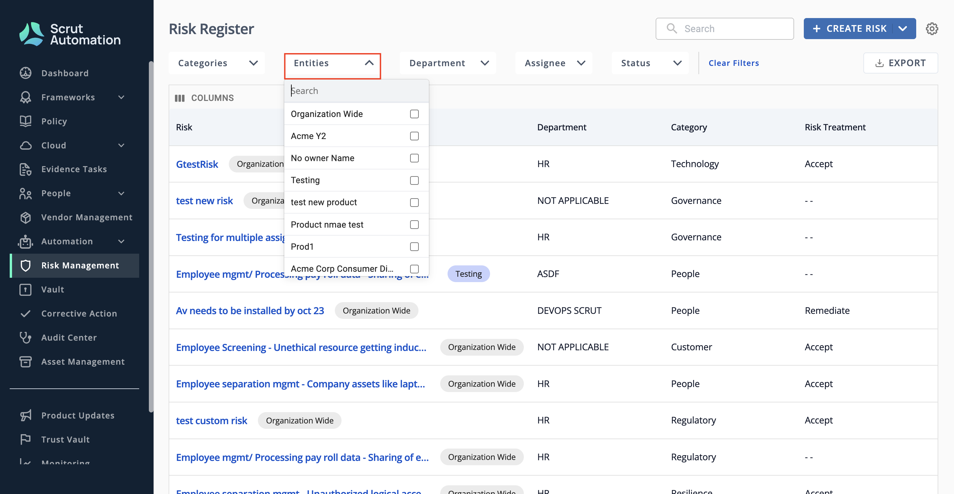954x494 pixels.
Task: Click the Policy book icon
Action: [x=25, y=121]
